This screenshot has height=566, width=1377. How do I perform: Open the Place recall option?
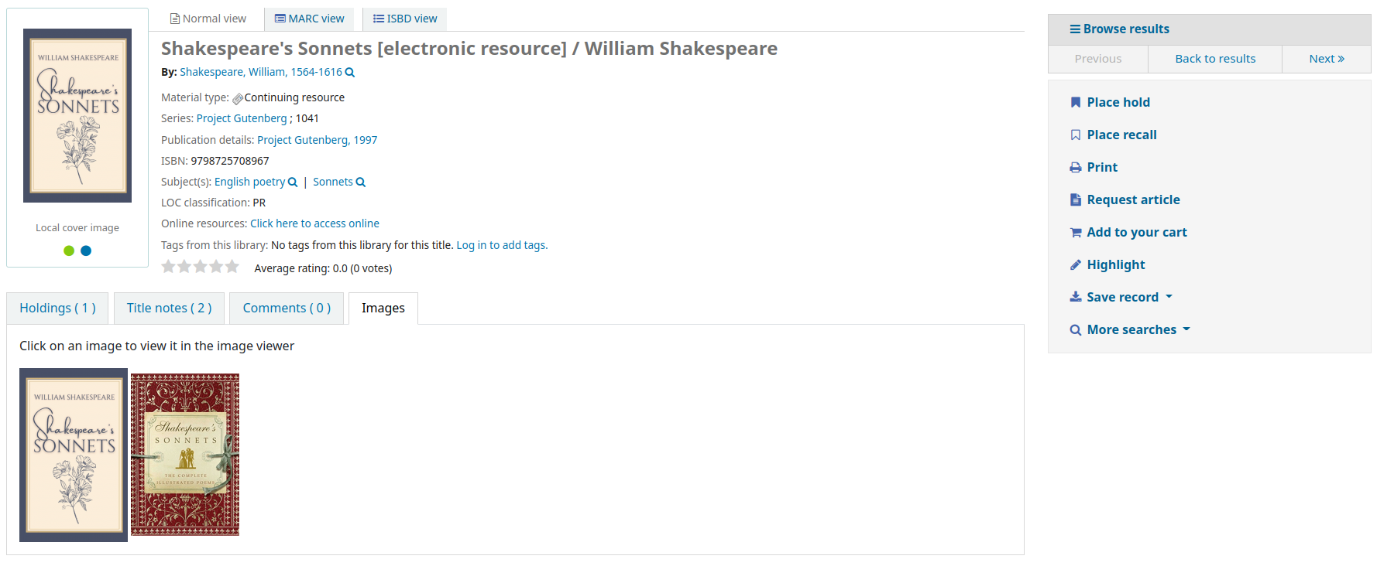[1121, 135]
